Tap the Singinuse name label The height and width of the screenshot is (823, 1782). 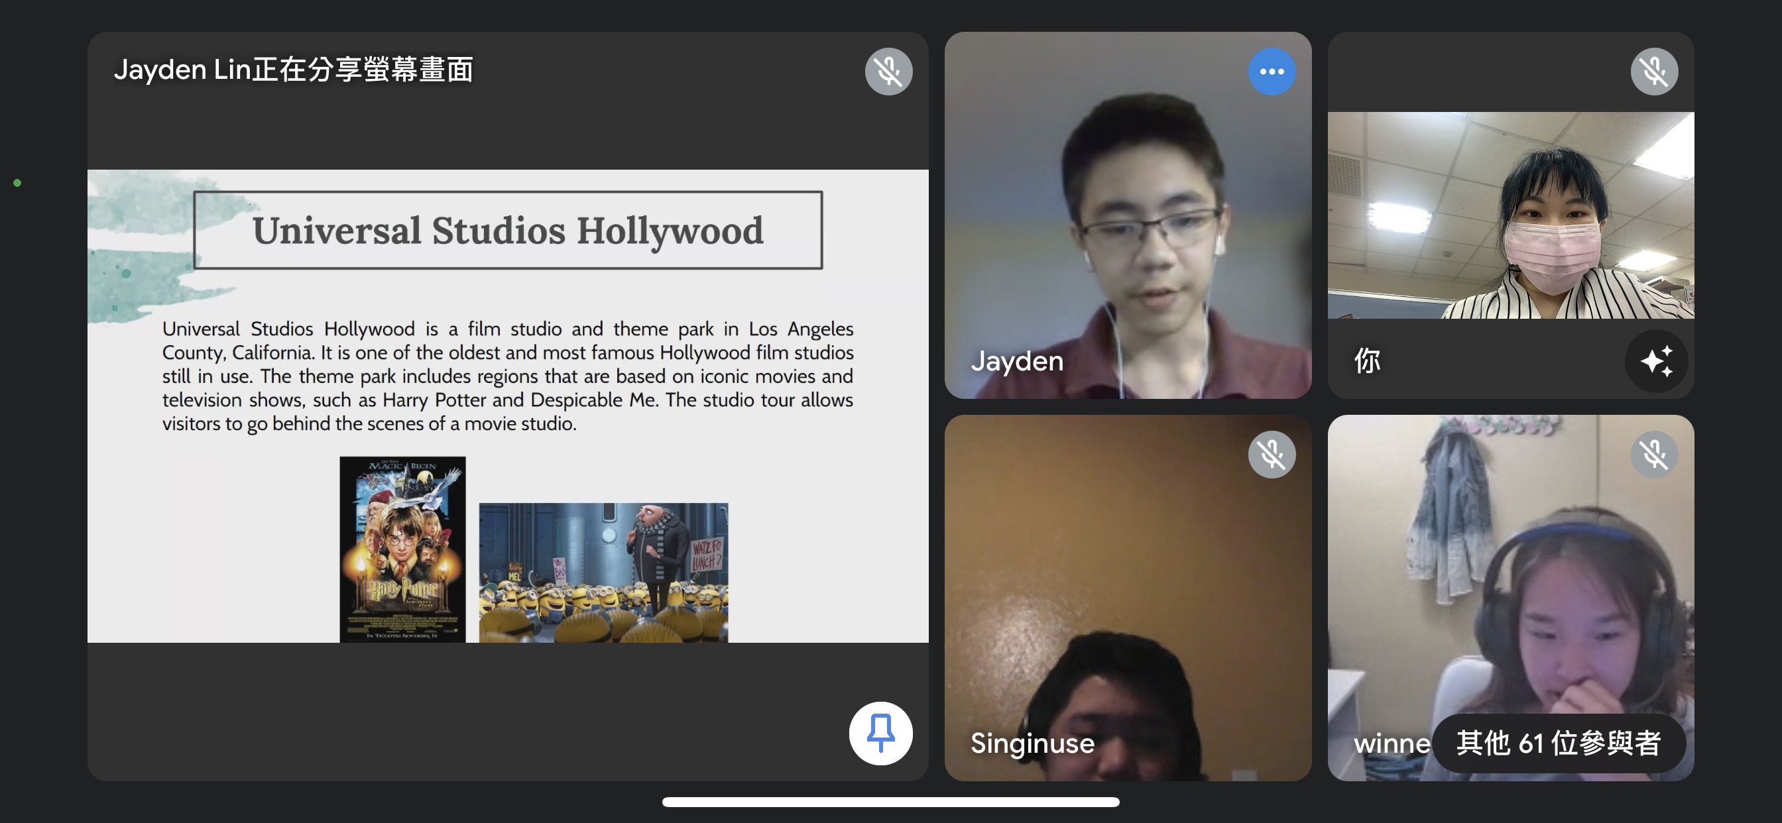1032,743
